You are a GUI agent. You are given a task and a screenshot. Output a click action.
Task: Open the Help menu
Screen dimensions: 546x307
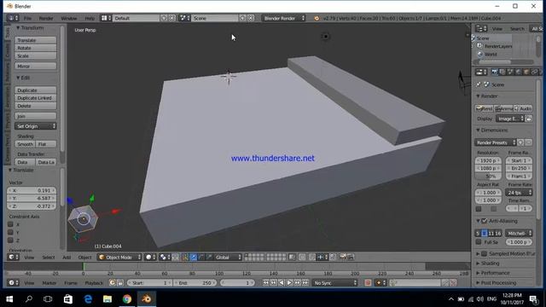tap(90, 18)
